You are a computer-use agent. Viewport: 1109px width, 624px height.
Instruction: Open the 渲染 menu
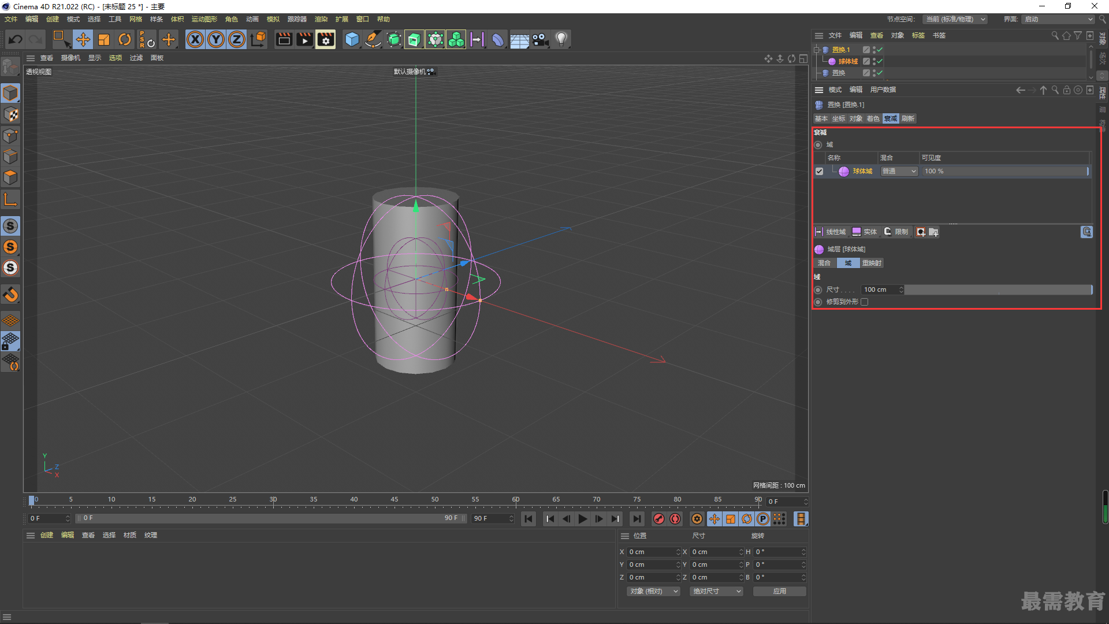pyautogui.click(x=321, y=19)
